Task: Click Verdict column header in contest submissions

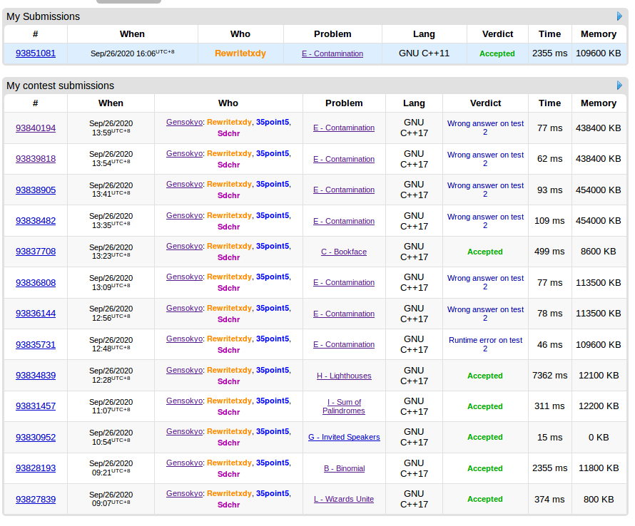Action: tap(485, 103)
